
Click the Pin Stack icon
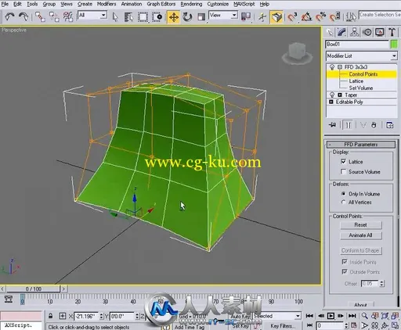(x=332, y=125)
